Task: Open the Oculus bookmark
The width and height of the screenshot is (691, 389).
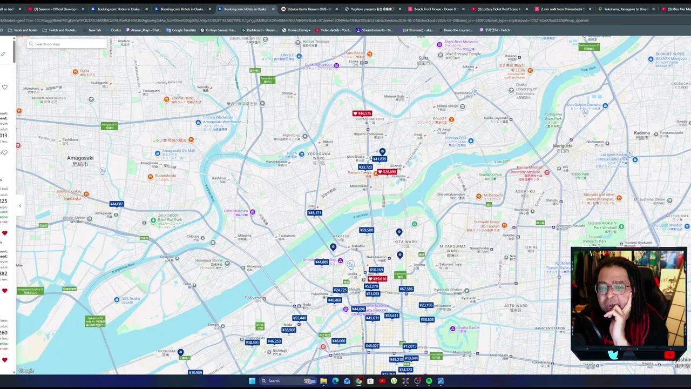Action: tap(113, 30)
